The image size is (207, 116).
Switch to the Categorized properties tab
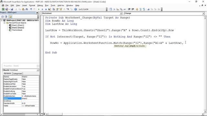pyautogui.click(x=17, y=73)
